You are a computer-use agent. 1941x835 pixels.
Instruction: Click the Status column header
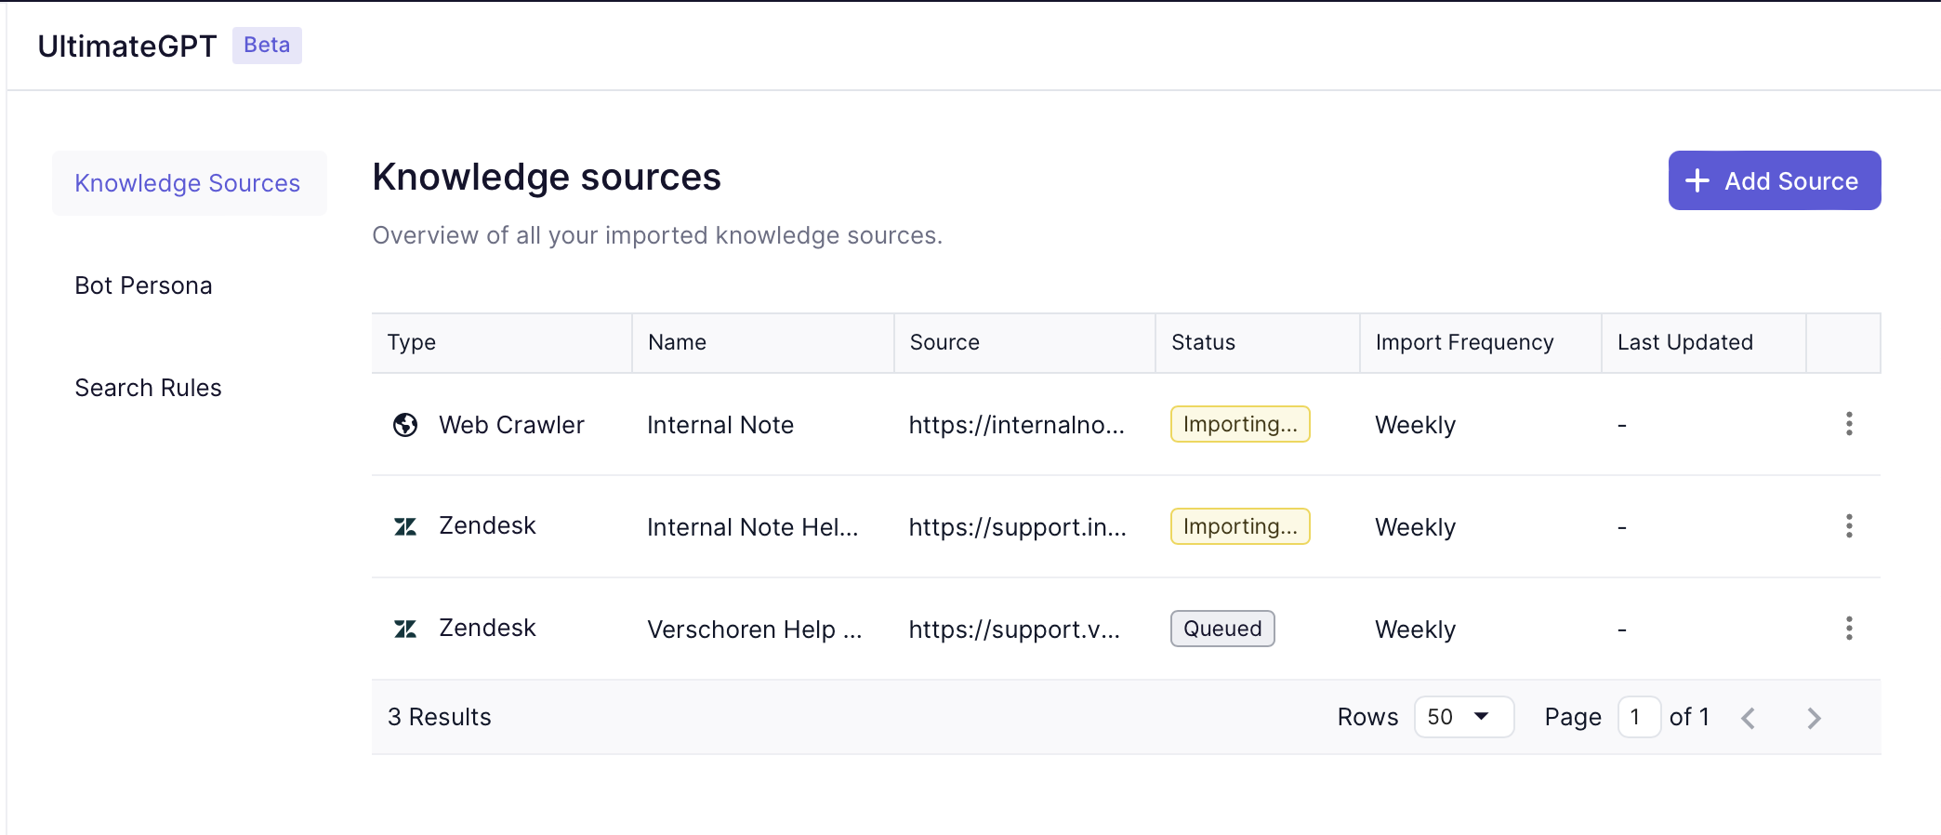(1203, 342)
